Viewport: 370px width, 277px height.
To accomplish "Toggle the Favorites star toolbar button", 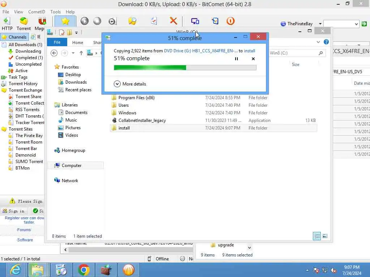I will point(65,21).
